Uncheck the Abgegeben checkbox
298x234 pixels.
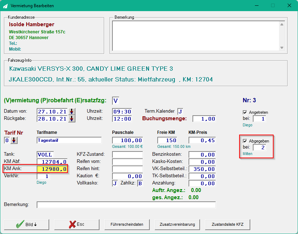coord(245,141)
